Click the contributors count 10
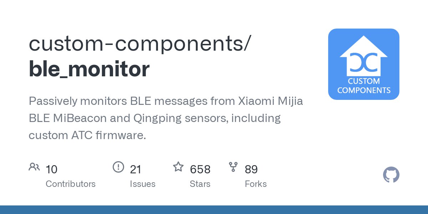 51,169
